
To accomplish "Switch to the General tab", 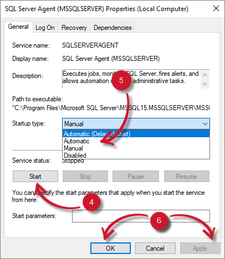I will tap(18, 27).
